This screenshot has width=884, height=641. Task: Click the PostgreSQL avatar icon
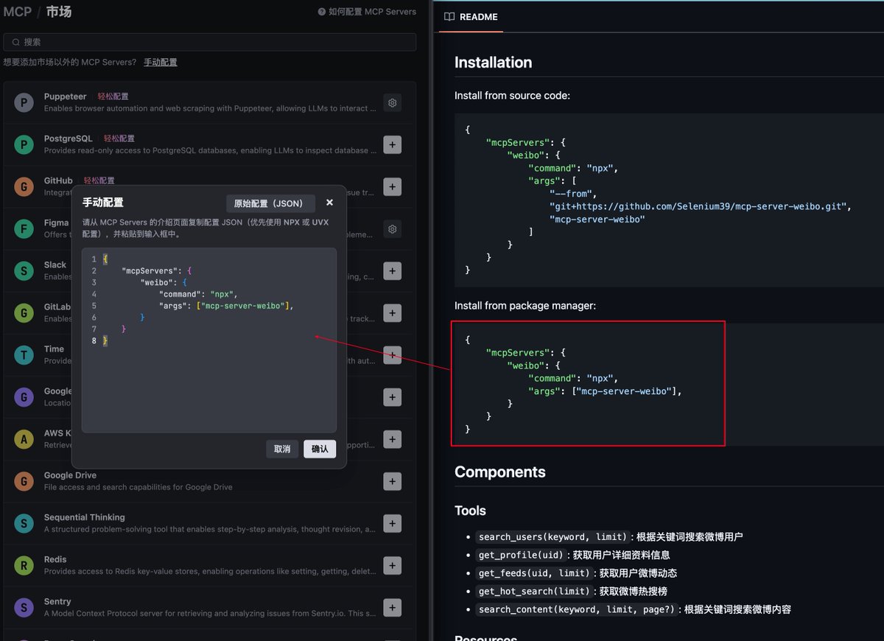24,144
